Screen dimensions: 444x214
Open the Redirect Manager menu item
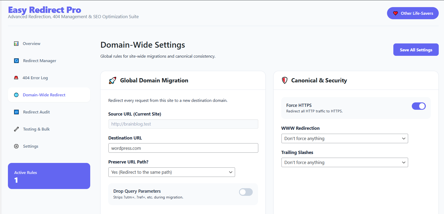tap(49, 61)
